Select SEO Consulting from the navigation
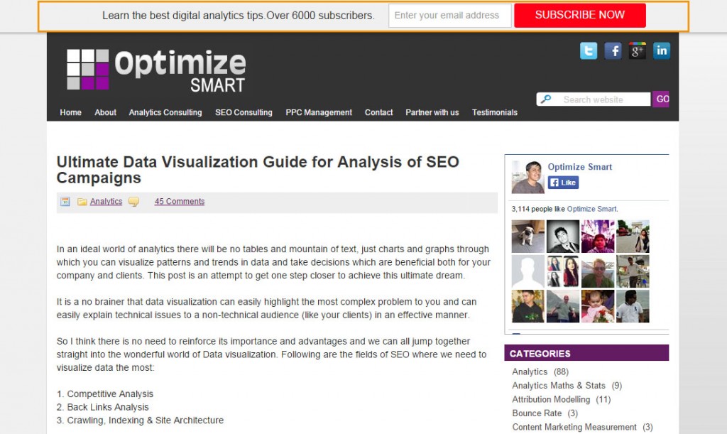The width and height of the screenshot is (727, 434). [x=244, y=112]
